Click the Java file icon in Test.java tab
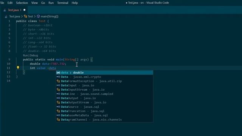The width and height of the screenshot is (242, 136). [x=5, y=10]
